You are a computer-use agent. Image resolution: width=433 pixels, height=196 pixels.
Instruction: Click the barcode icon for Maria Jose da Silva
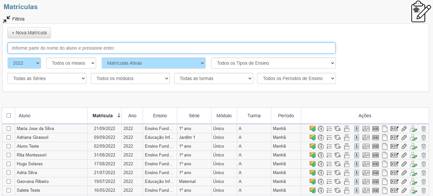(x=376, y=129)
